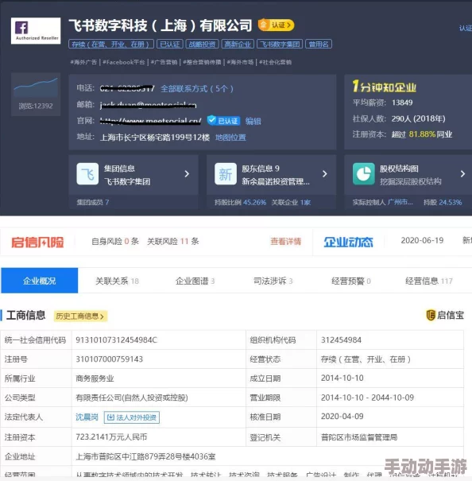Open the 飞 icon for 集团信息 card
Screen dimensions: 472x481
[87, 174]
